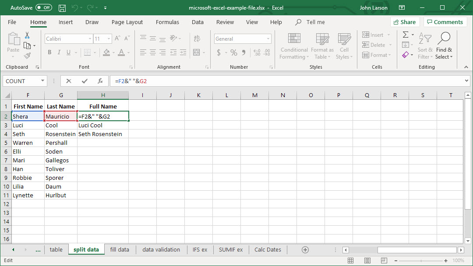Switch to the data validation sheet tab

(161, 250)
